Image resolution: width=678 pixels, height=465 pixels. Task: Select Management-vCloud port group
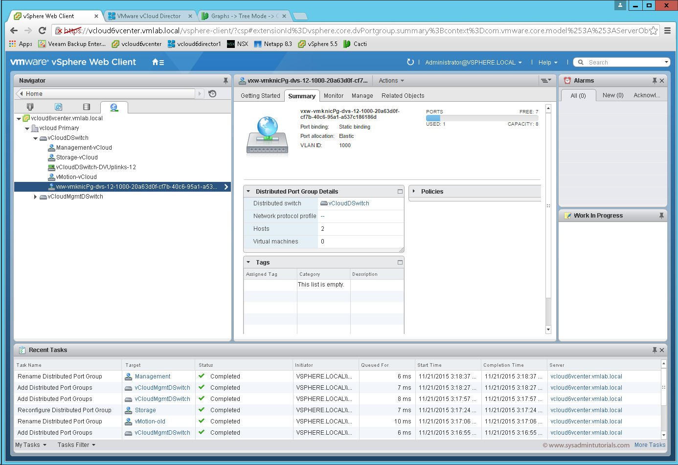[84, 148]
